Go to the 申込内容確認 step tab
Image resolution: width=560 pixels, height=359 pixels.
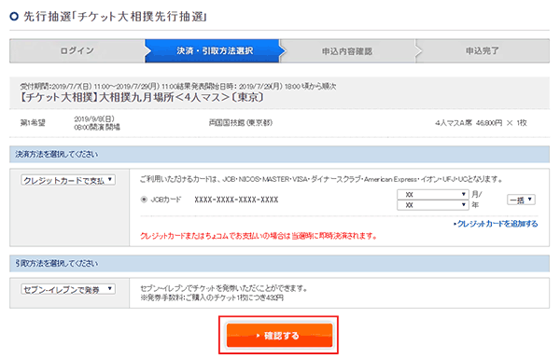coord(347,50)
